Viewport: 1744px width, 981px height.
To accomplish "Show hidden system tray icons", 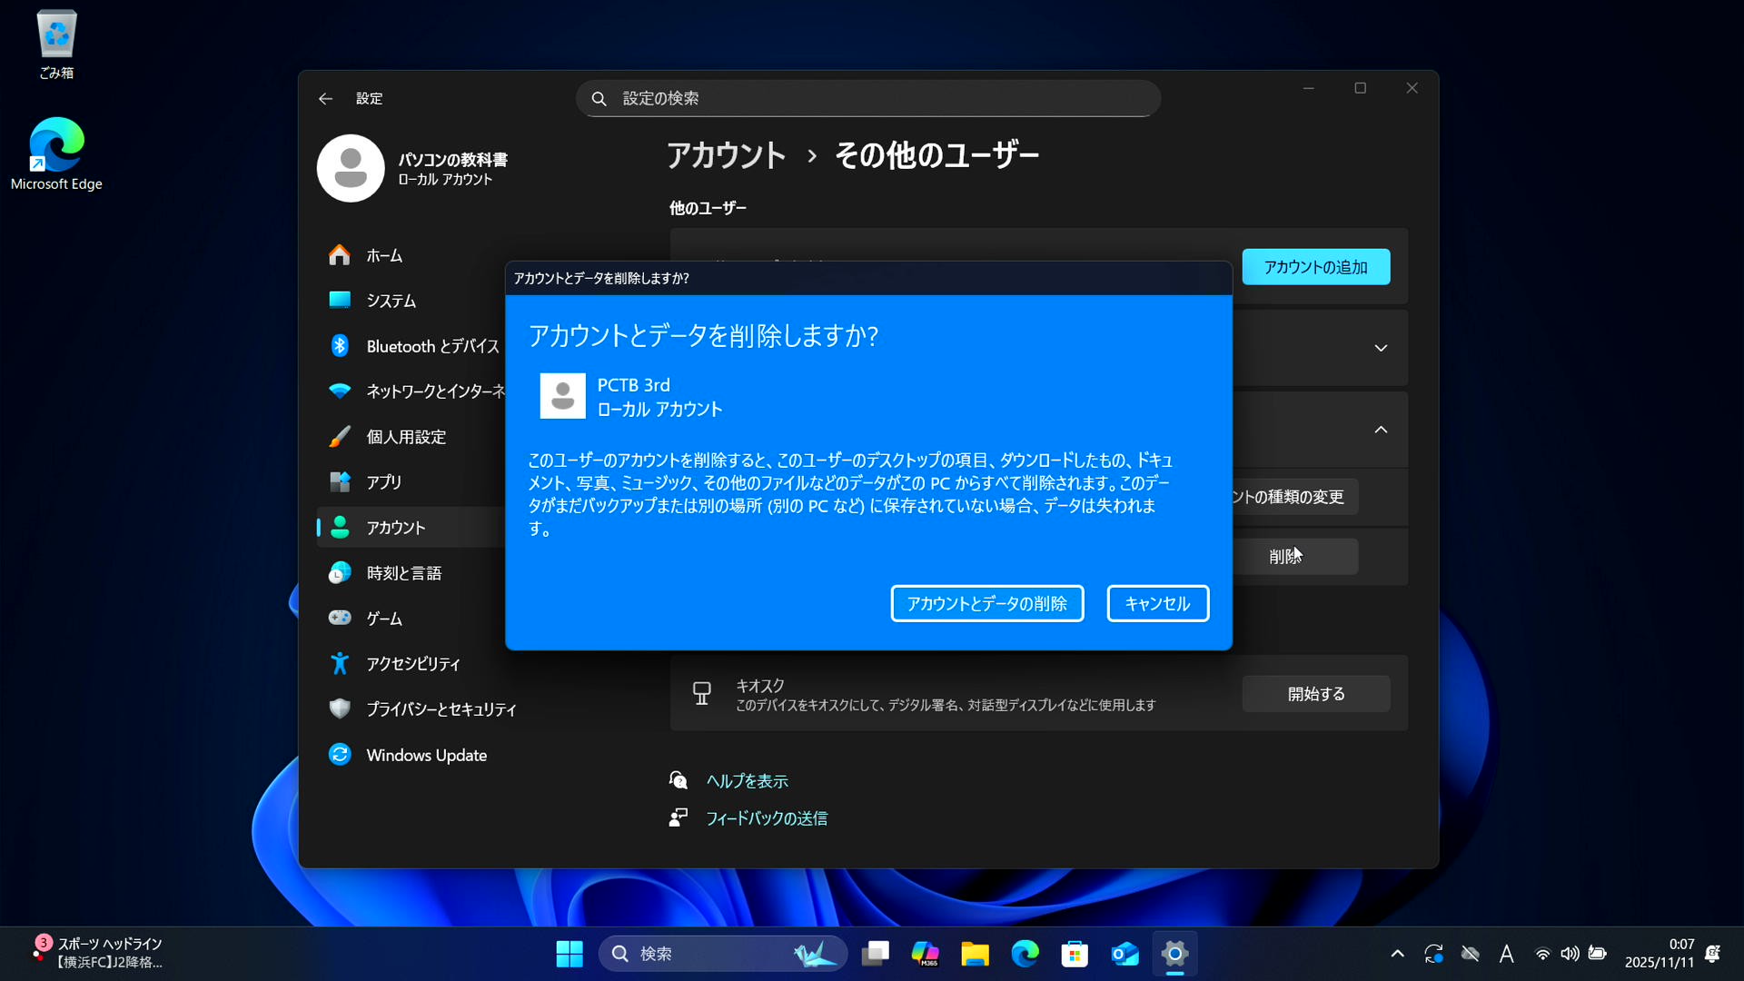I will tap(1397, 954).
